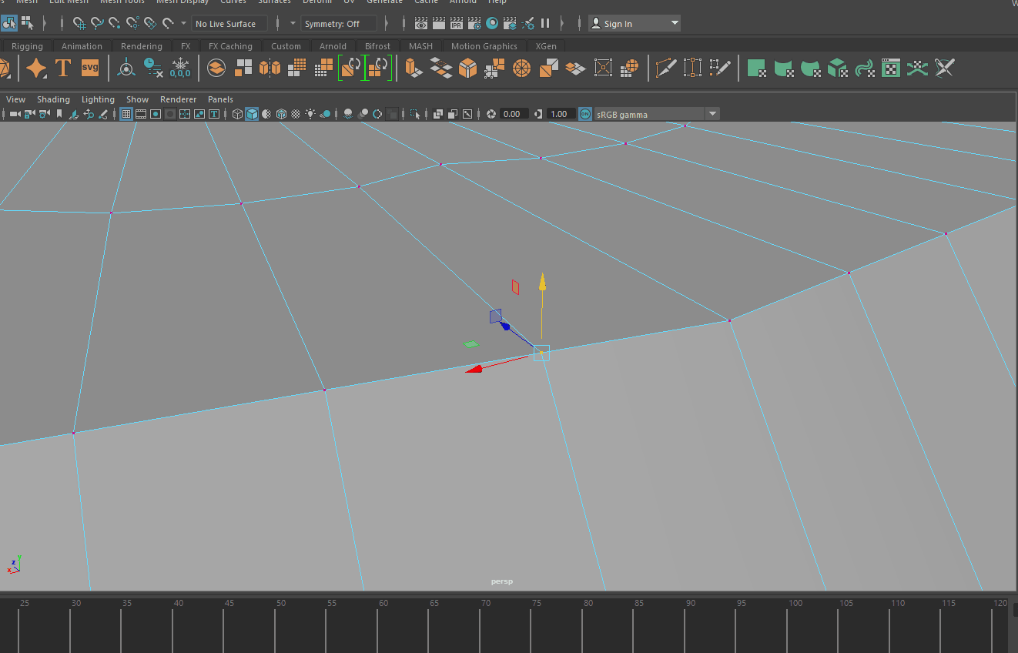The image size is (1018, 653).
Task: Click the Bevel shelf icon
Action: coord(467,68)
